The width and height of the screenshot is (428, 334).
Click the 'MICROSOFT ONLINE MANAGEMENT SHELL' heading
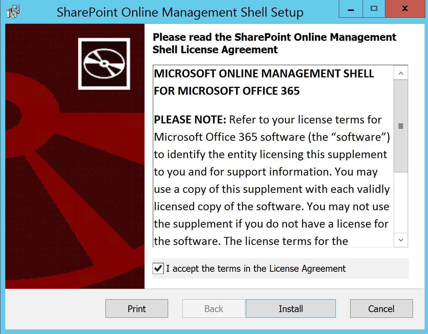pos(264,74)
